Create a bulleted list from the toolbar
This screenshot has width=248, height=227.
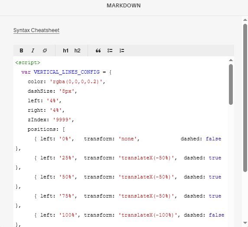point(110,51)
